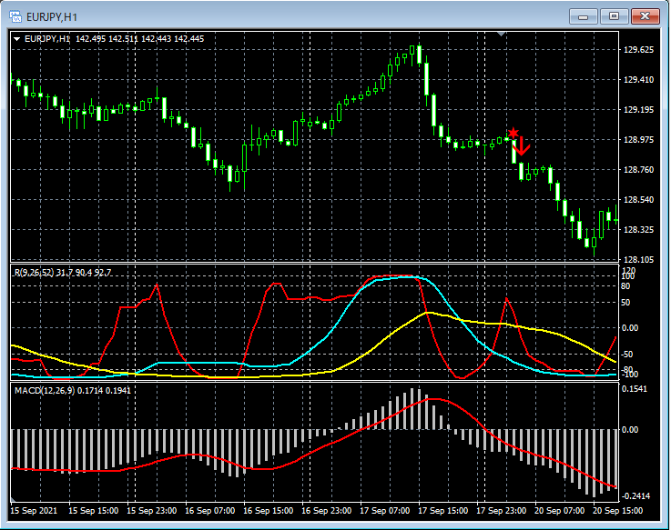Click the 120 level on oscillator scale
This screenshot has height=530, width=671.
pos(628,270)
